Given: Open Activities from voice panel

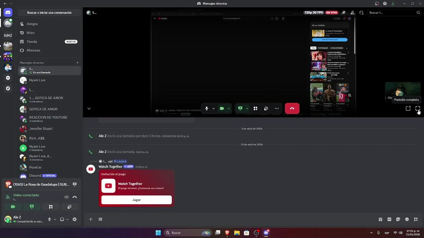Looking at the screenshot, I should click(51, 207).
